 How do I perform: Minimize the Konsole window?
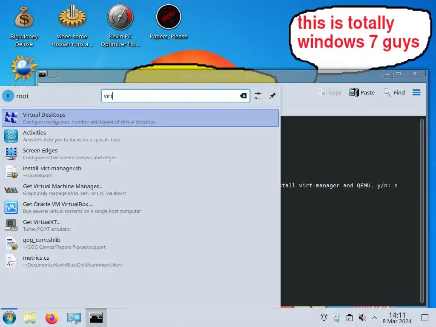coord(387,74)
